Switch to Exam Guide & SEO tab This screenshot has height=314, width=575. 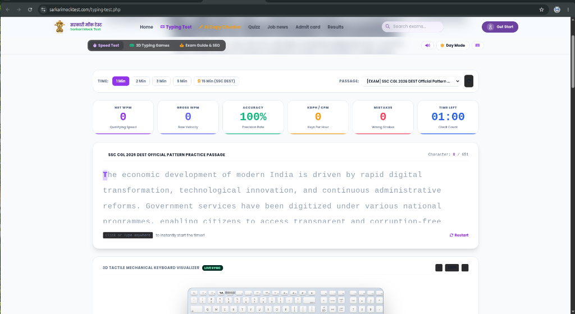tap(199, 45)
